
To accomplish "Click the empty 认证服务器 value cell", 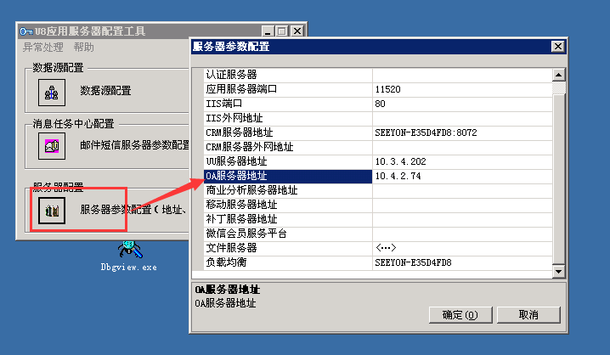I will 462,75.
